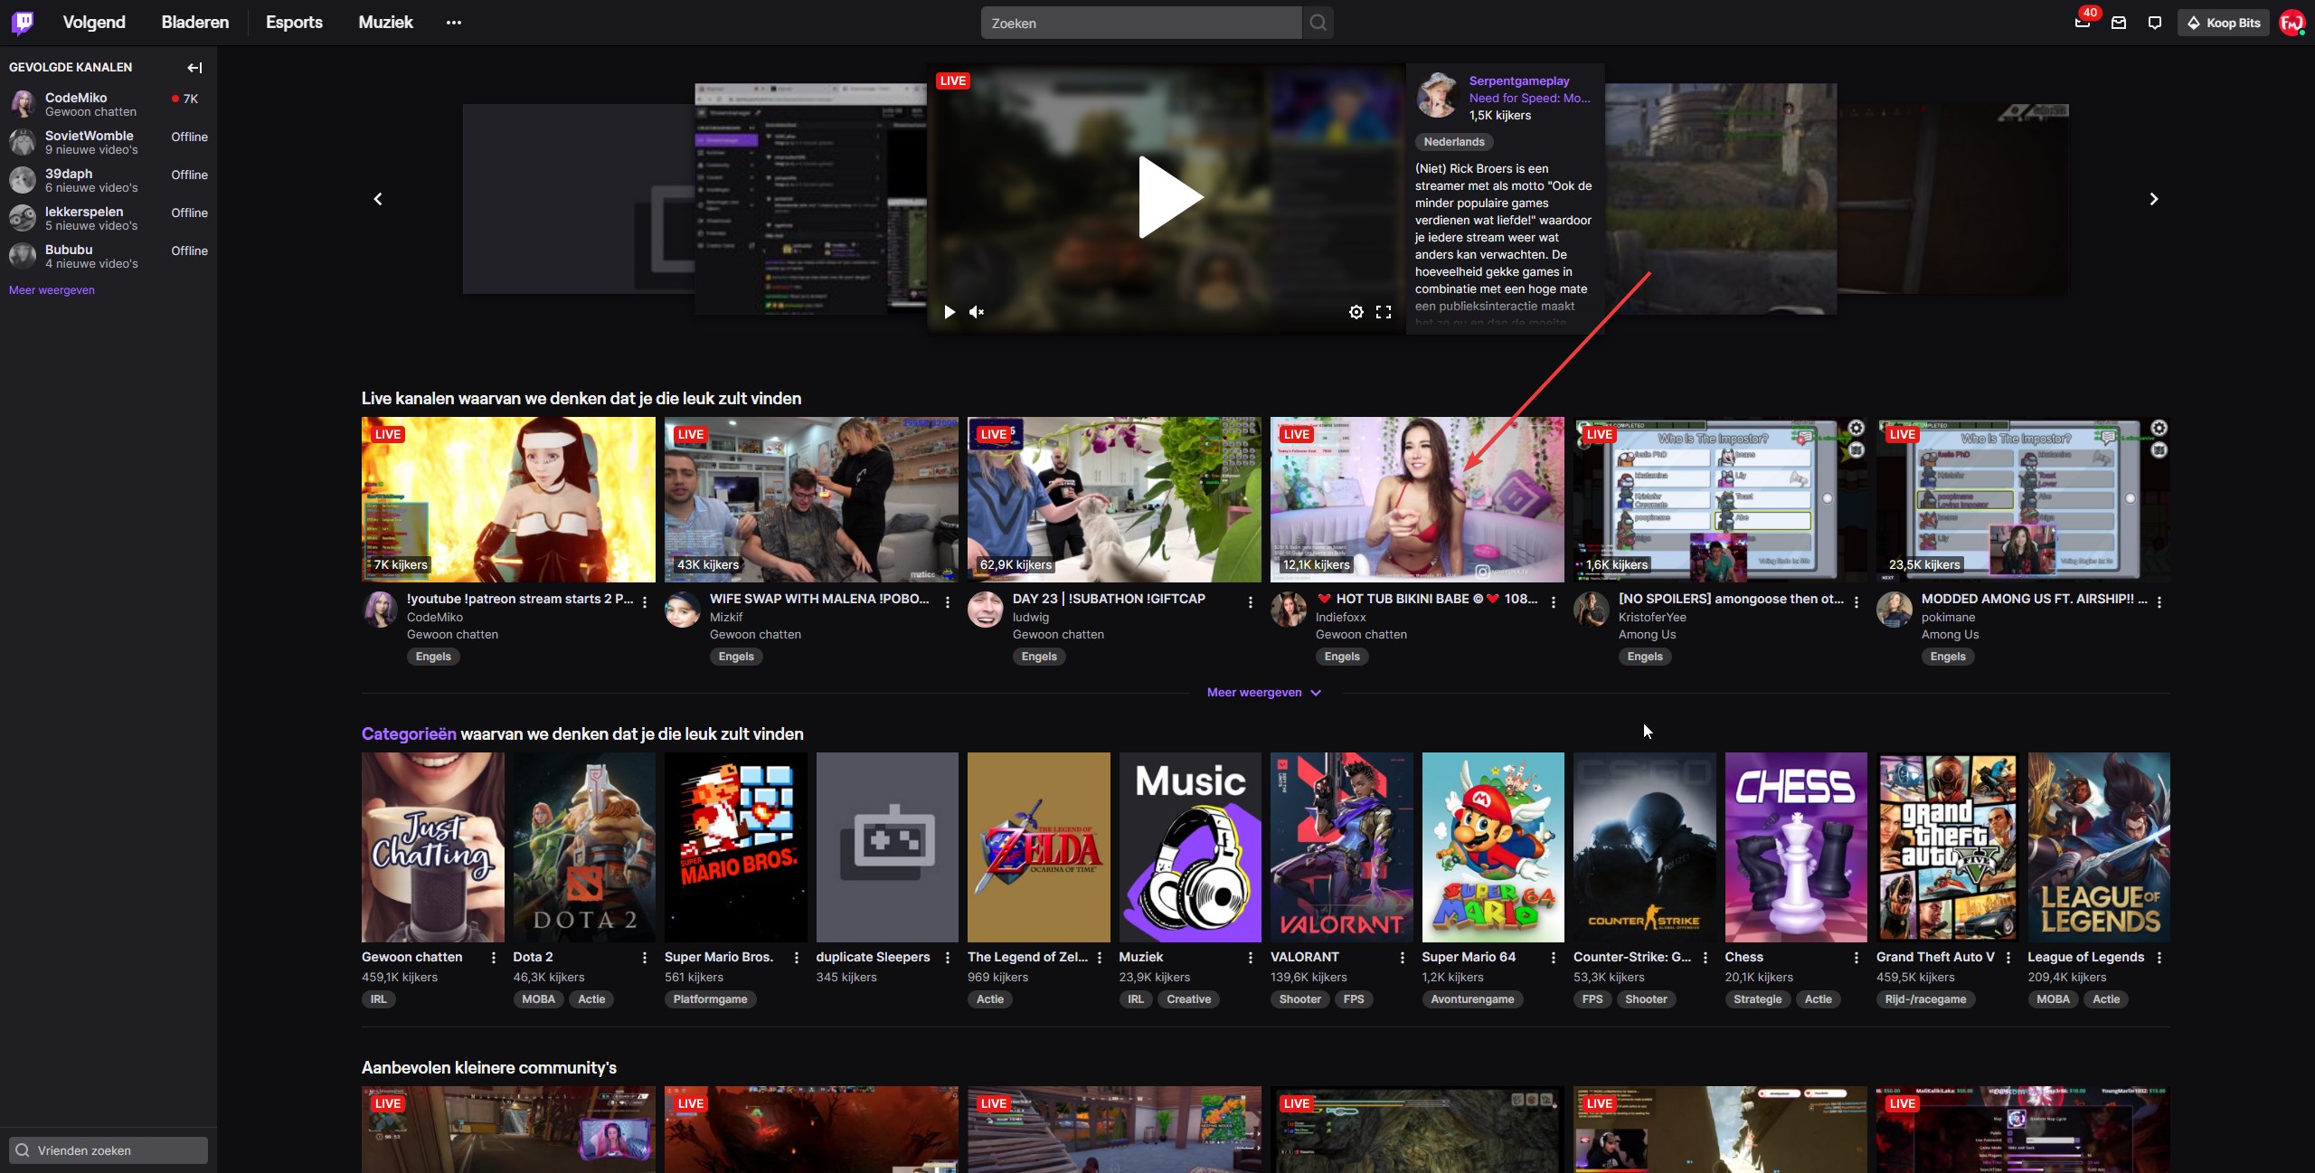Open the featured player settings gear
This screenshot has height=1173, width=2315.
pos(1356,312)
